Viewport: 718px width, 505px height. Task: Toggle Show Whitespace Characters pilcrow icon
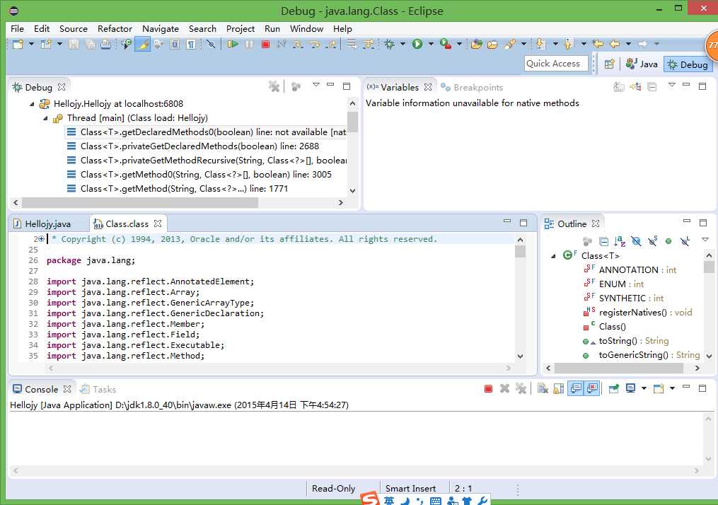coord(192,45)
